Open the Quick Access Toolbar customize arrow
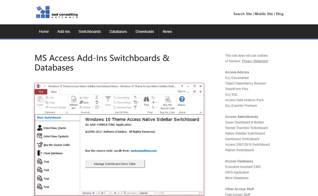 tap(45, 86)
